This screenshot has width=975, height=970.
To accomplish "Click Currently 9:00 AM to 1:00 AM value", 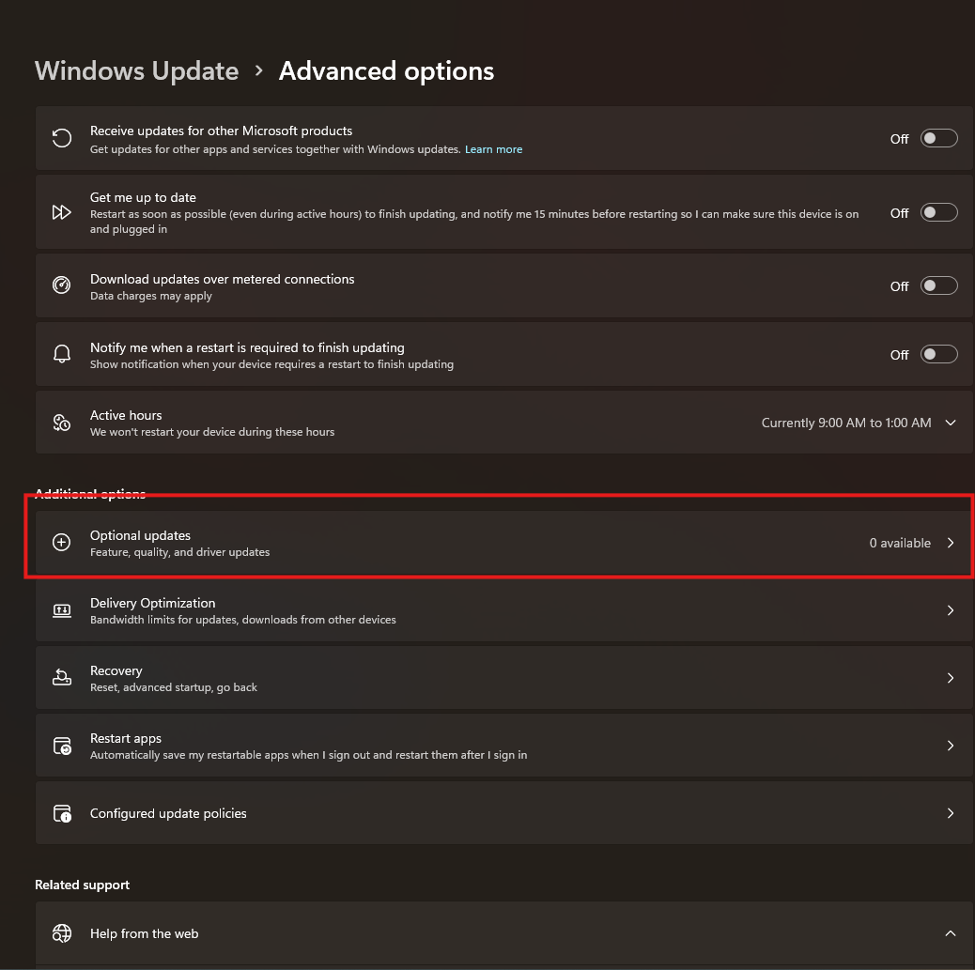I will pyautogui.click(x=846, y=423).
